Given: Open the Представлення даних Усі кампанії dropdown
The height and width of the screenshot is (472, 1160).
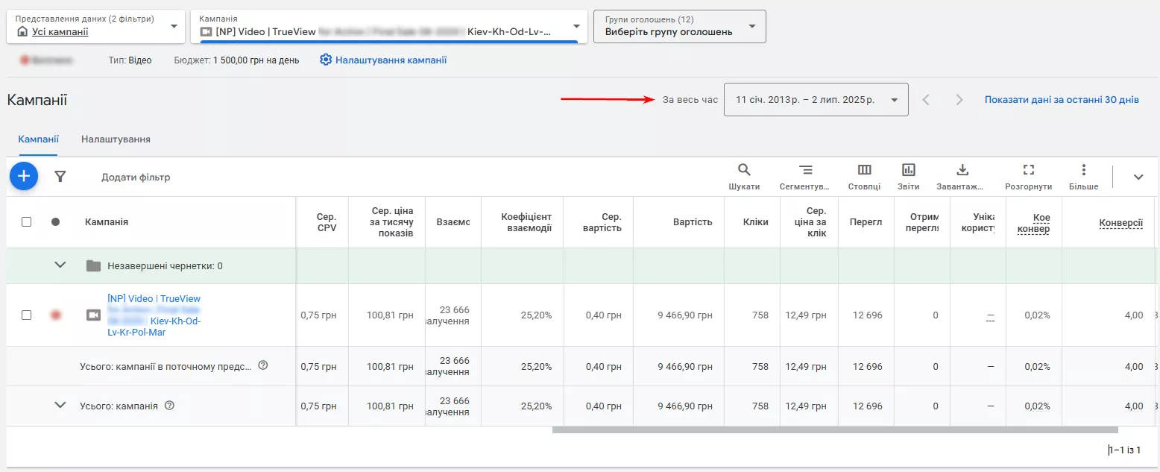Looking at the screenshot, I should tap(96, 26).
